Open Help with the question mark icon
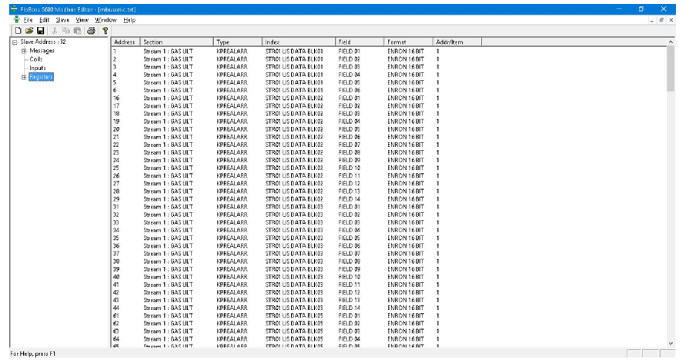The width and height of the screenshot is (682, 363). pos(105,31)
